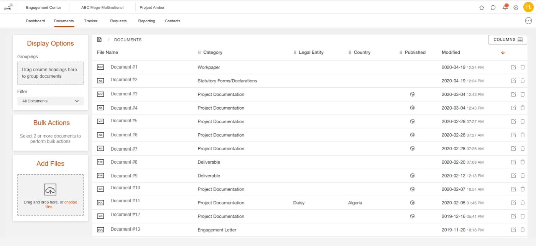The width and height of the screenshot is (536, 246).
Task: Delete Document #11 with trash icon
Action: click(523, 203)
